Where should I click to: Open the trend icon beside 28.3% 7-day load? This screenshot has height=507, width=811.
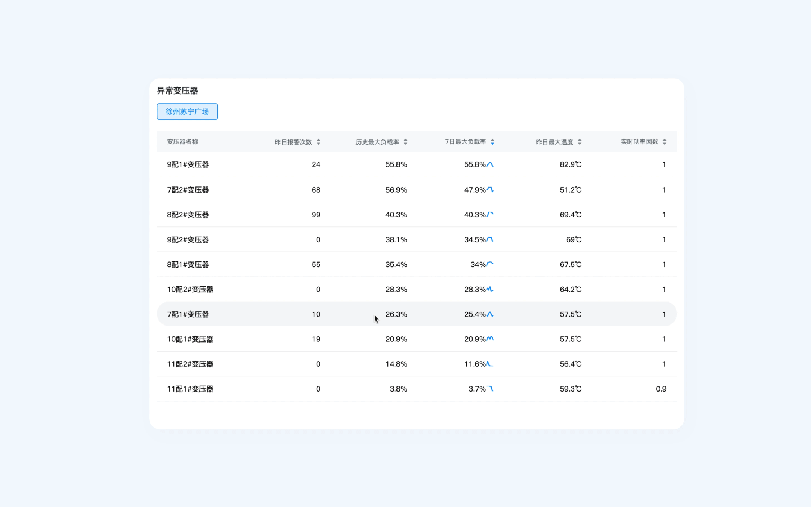(x=490, y=290)
